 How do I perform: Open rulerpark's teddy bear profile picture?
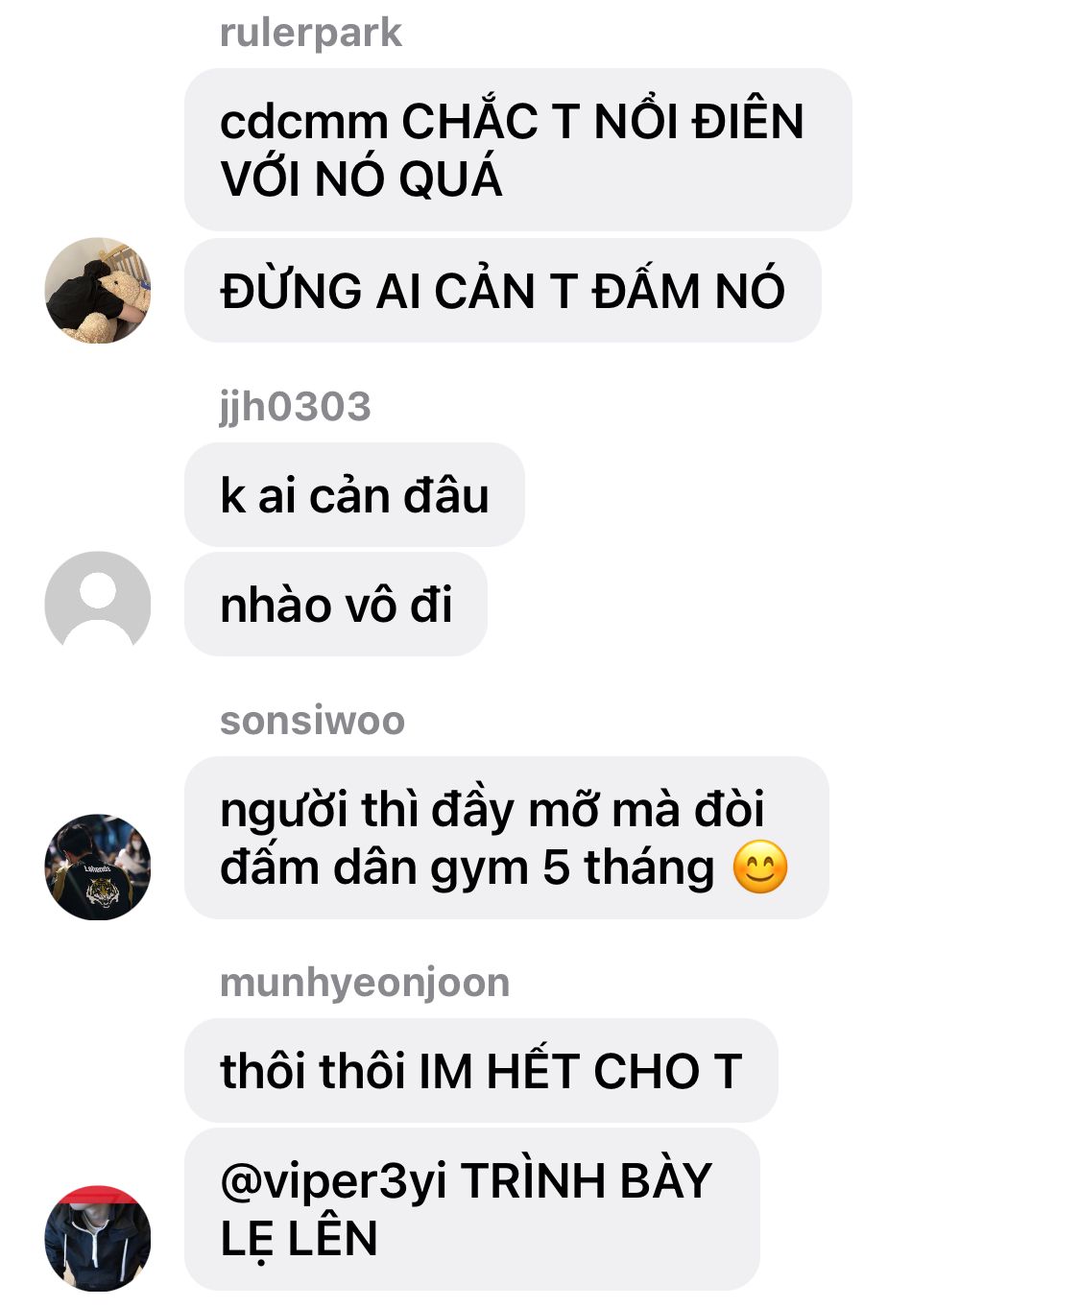coord(98,291)
